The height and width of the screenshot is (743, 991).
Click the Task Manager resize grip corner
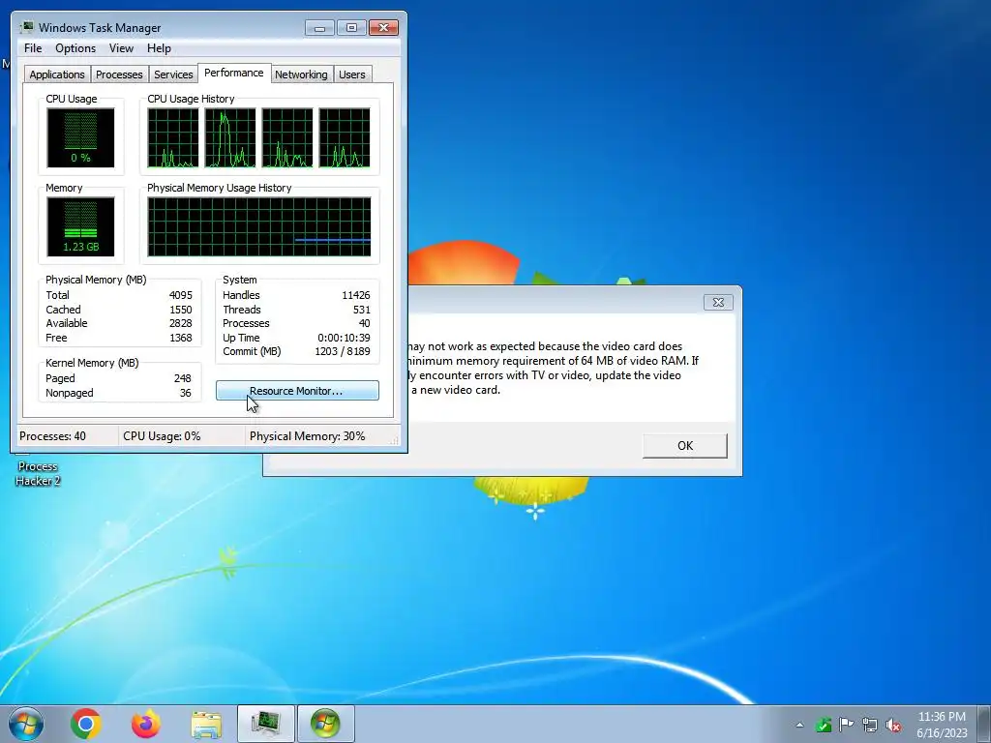coord(396,440)
